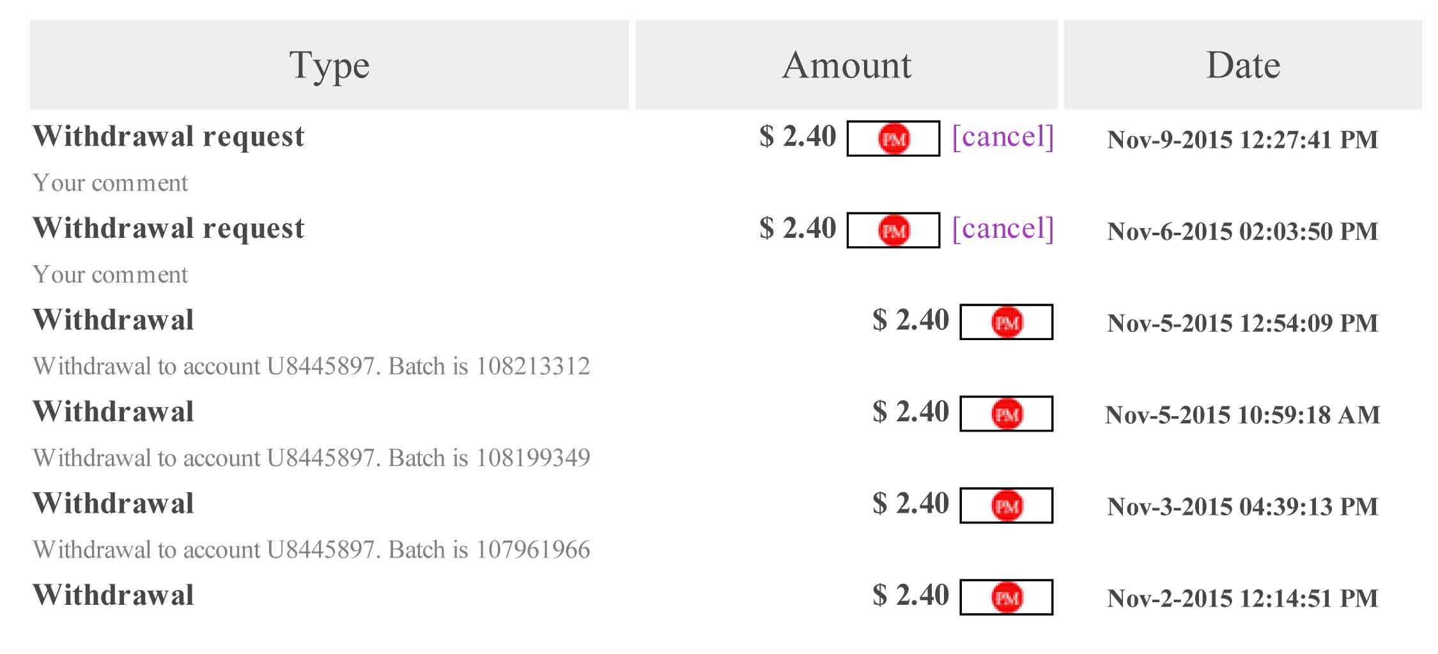This screenshot has width=1438, height=654.
Task: Click the Type column header
Action: click(329, 65)
